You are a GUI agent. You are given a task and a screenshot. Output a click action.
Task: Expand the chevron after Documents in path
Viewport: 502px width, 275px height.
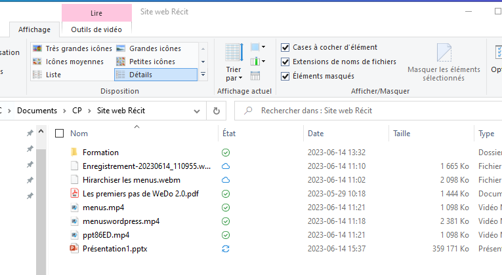pos(62,111)
